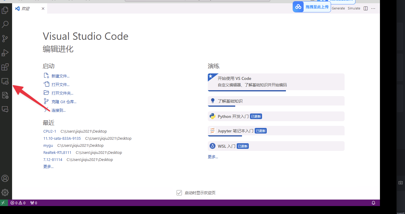Screen dimensions: 405x214
Task: Click Generate in the editor title bar
Action: pyautogui.click(x=338, y=8)
